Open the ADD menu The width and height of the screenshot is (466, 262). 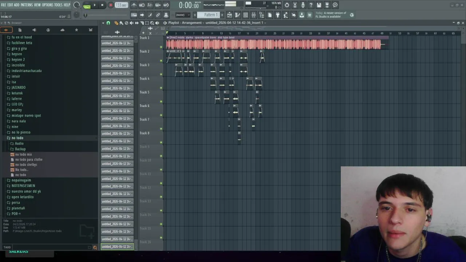coord(17,5)
